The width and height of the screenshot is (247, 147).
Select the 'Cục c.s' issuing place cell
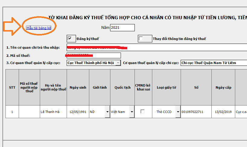point(241,112)
